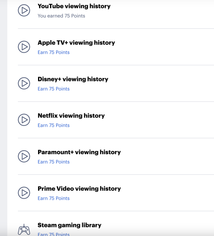This screenshot has width=214, height=236.
Task: Click Earn 75 Points under Disney+
Action: (54, 89)
